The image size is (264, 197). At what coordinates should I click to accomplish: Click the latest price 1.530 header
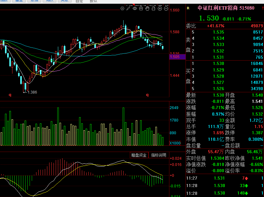coord(209,18)
